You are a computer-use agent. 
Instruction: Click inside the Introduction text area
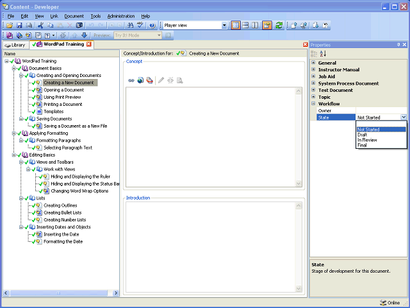(x=211, y=247)
